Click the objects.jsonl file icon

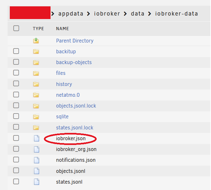[x=36, y=171]
